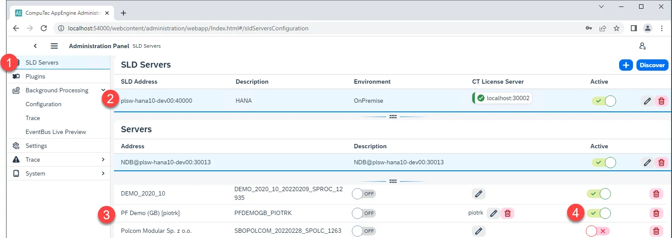Click the OnPremise environment cell
Viewport: 672px width, 238px height.
click(368, 101)
